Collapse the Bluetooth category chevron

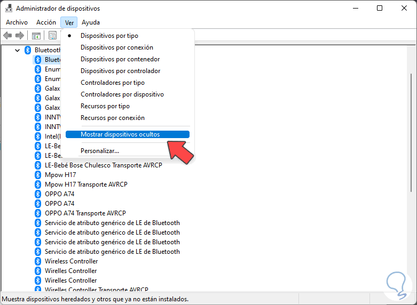pos(18,50)
